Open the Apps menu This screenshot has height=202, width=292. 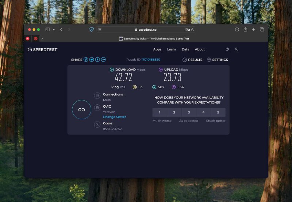click(x=157, y=49)
